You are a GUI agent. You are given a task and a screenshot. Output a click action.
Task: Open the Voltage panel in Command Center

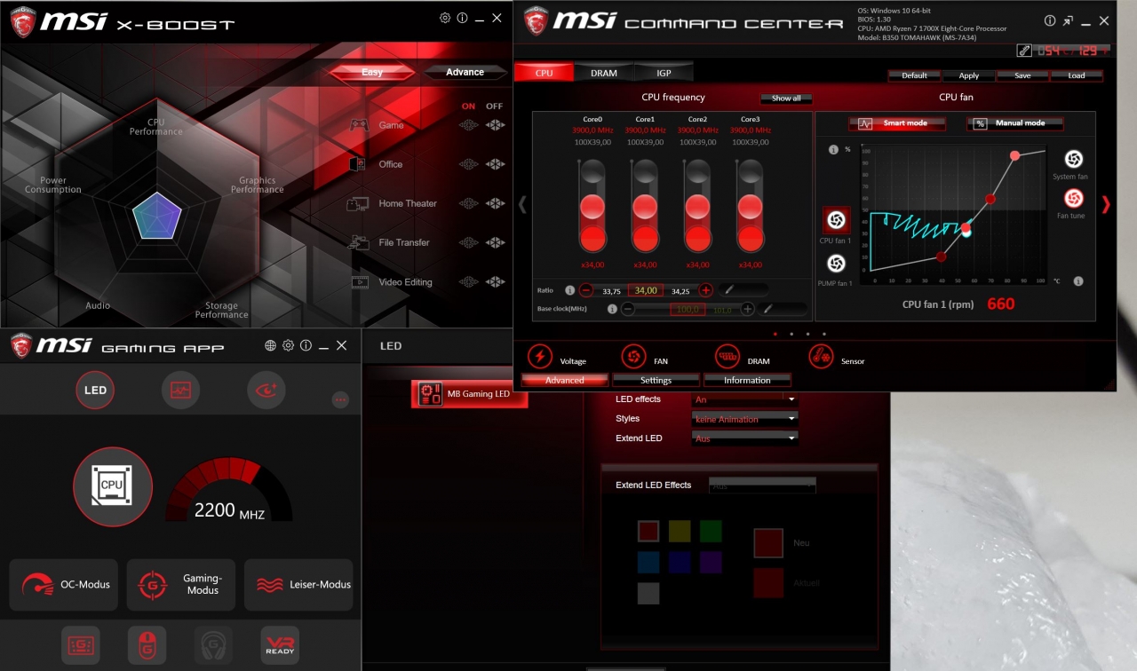[540, 357]
